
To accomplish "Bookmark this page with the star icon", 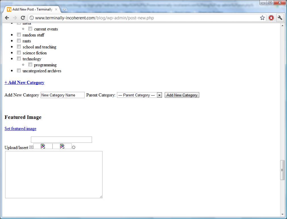I will pyautogui.click(x=262, y=18).
